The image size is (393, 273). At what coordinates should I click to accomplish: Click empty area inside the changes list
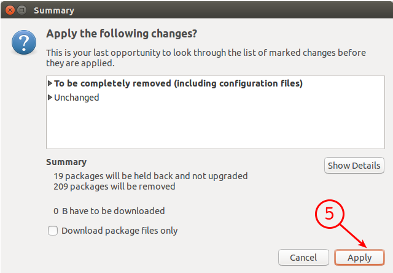point(216,125)
